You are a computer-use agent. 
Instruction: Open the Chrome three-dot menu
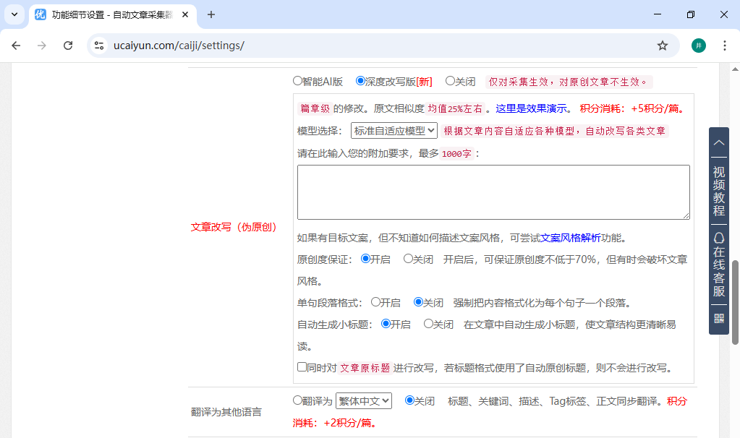[725, 45]
